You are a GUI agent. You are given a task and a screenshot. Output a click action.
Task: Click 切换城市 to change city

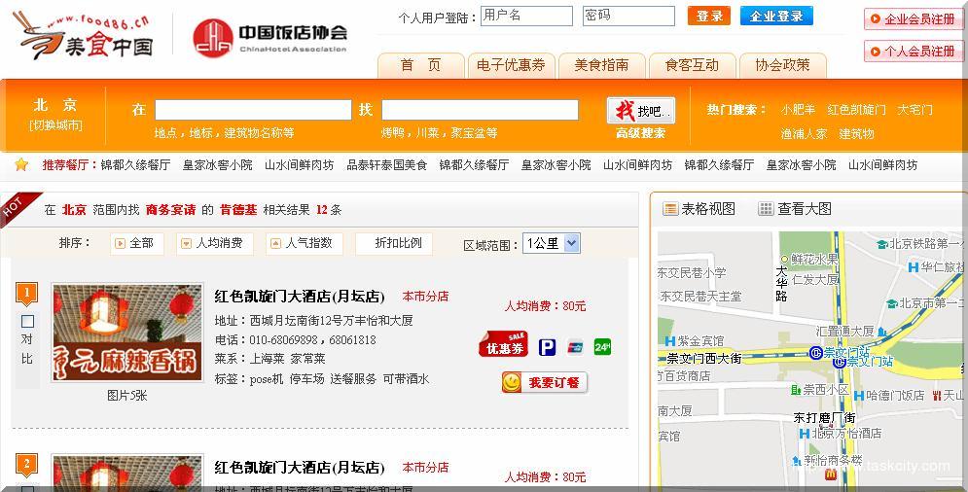coord(55,124)
